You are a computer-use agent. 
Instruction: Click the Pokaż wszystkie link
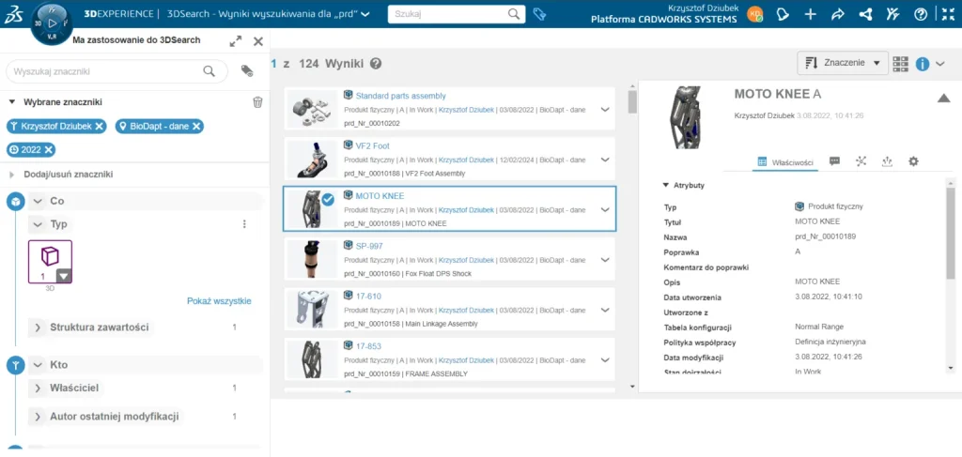[219, 301]
